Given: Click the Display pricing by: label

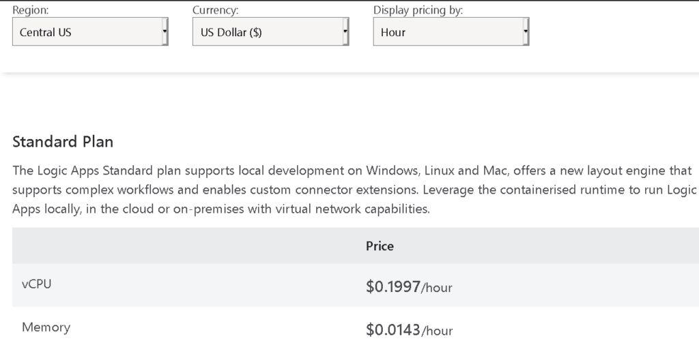Looking at the screenshot, I should tap(418, 10).
